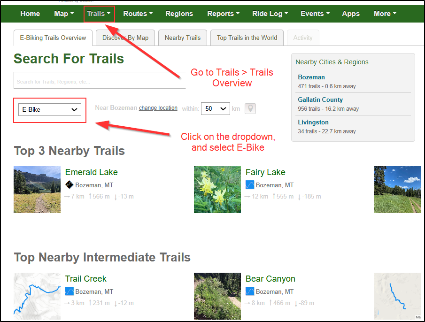Open Top Trails in the World tab
The image size is (425, 322).
click(x=247, y=38)
